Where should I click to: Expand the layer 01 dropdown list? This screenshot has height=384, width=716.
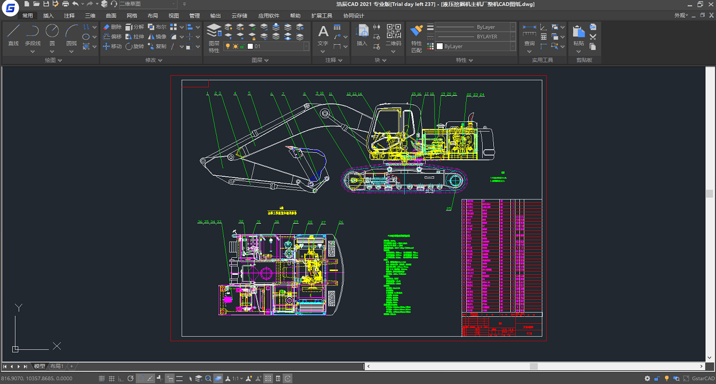[x=305, y=47]
